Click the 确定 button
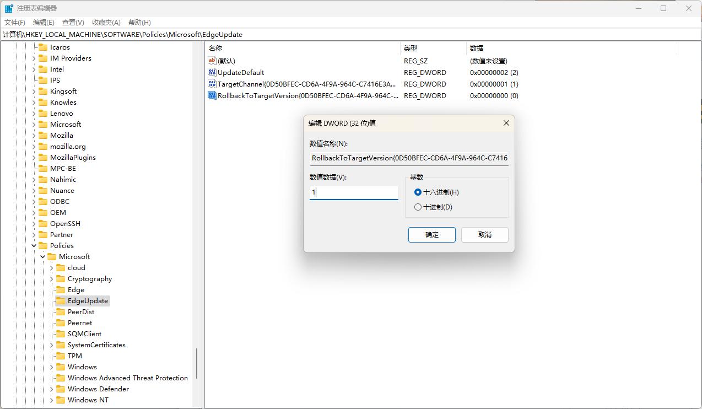 [431, 234]
